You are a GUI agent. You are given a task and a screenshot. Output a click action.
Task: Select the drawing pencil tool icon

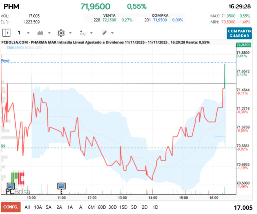[x=104, y=33]
